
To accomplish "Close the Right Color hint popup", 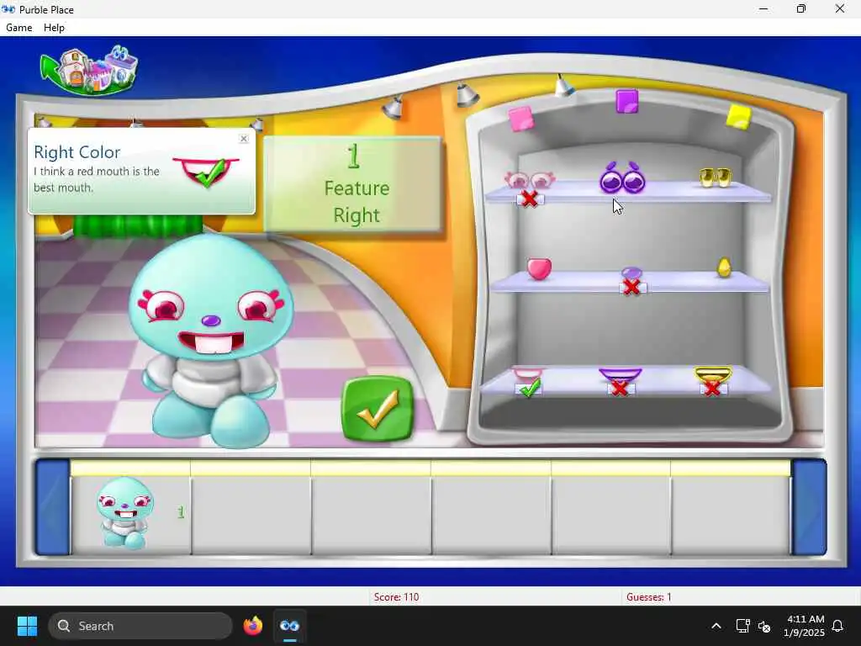I will 244,139.
